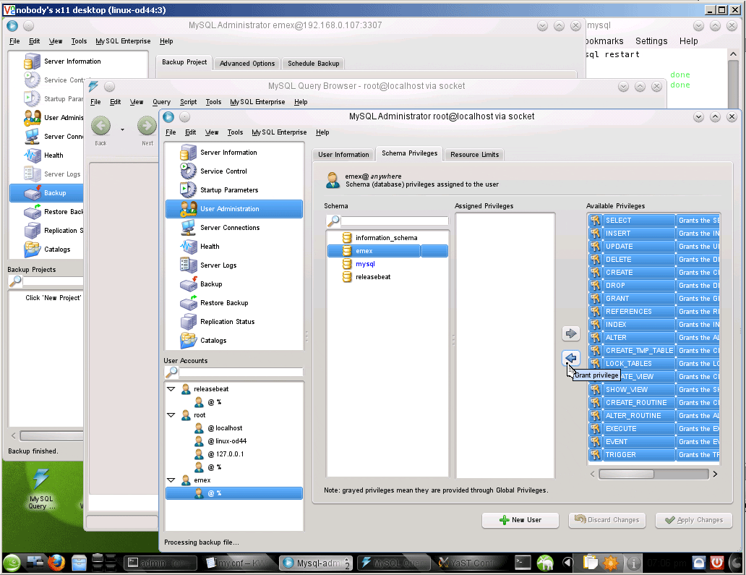Screen dimensions: 746x575
Task: Collapse the root user account node
Action: click(171, 415)
